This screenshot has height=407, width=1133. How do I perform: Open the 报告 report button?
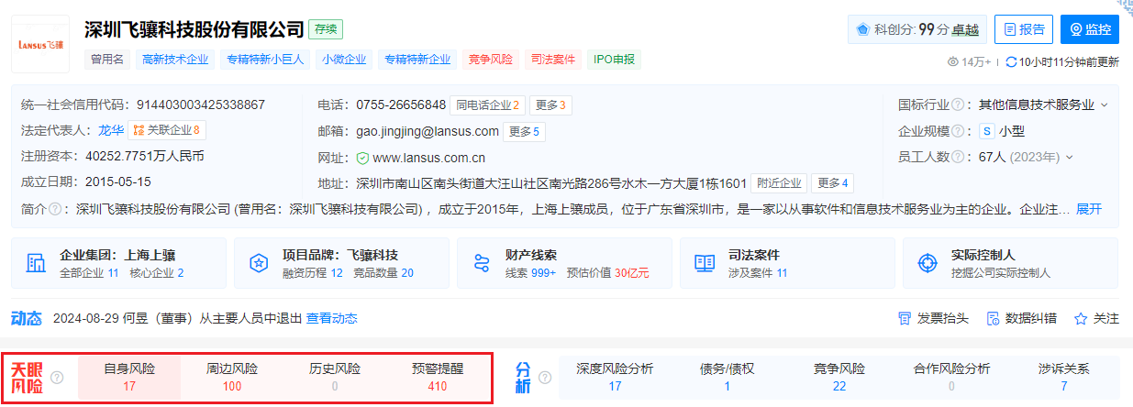click(x=1024, y=29)
